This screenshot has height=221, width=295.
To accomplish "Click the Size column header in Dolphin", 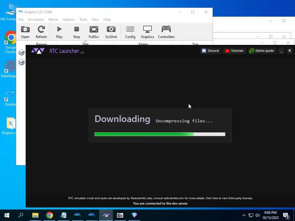I will tap(195, 43).
